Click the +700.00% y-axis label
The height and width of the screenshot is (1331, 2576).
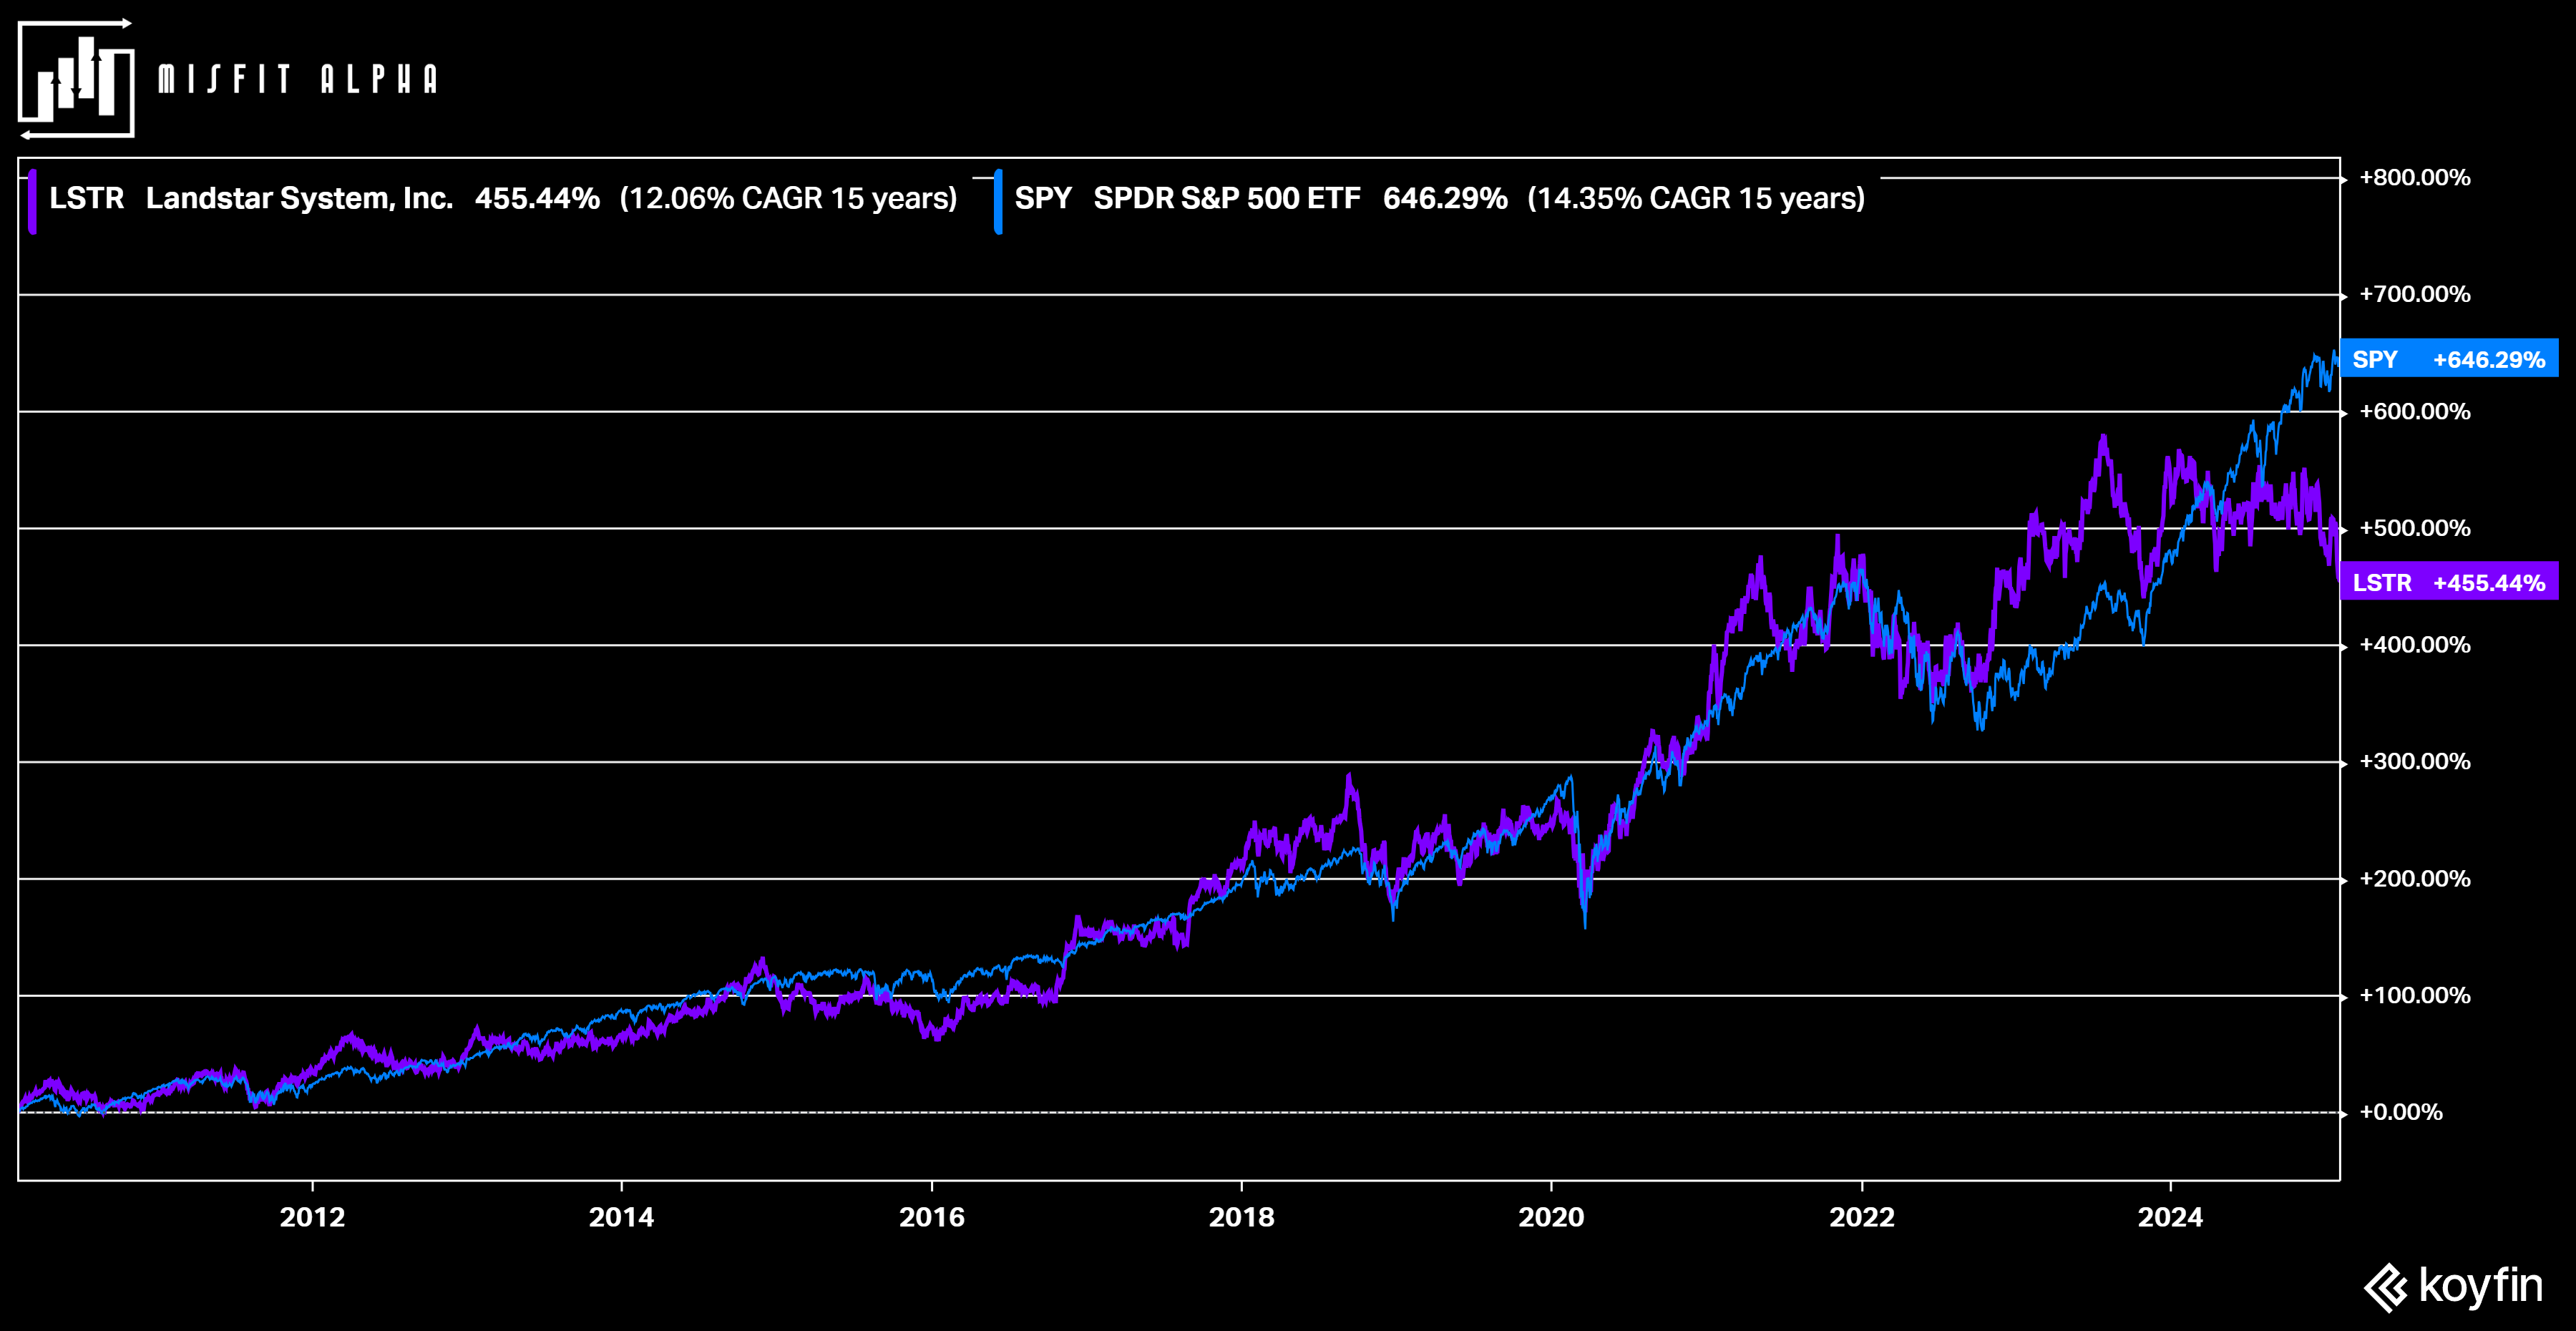click(2414, 294)
